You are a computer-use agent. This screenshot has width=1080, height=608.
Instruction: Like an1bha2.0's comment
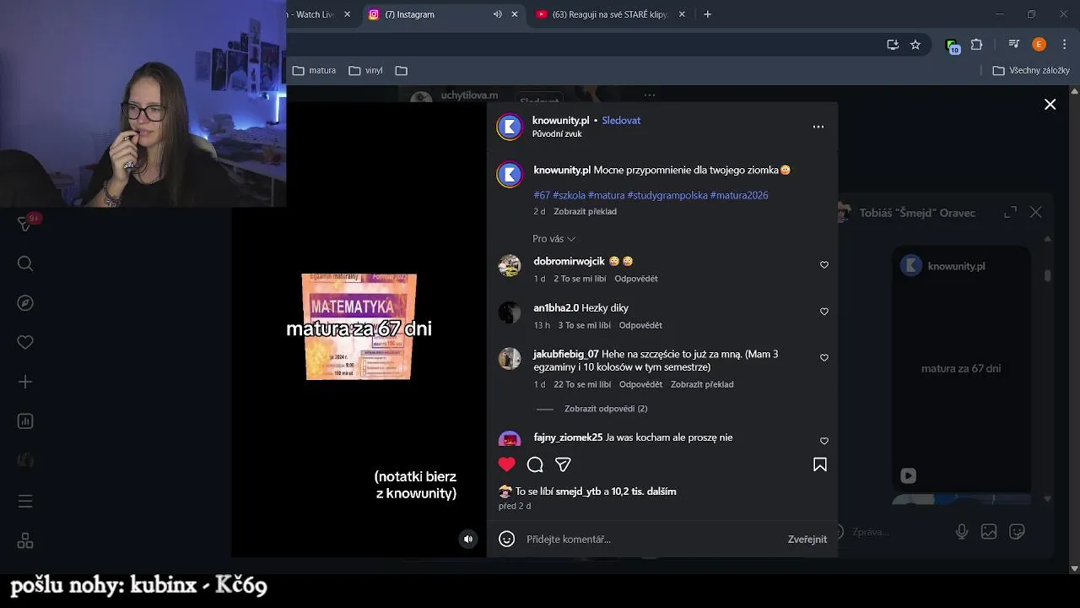tap(824, 312)
